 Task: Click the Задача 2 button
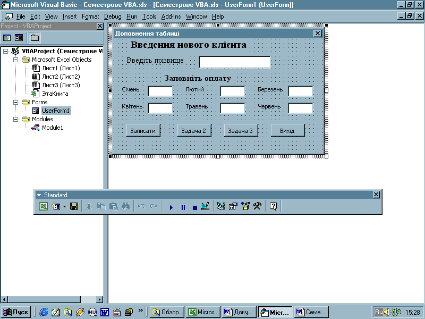tap(194, 130)
